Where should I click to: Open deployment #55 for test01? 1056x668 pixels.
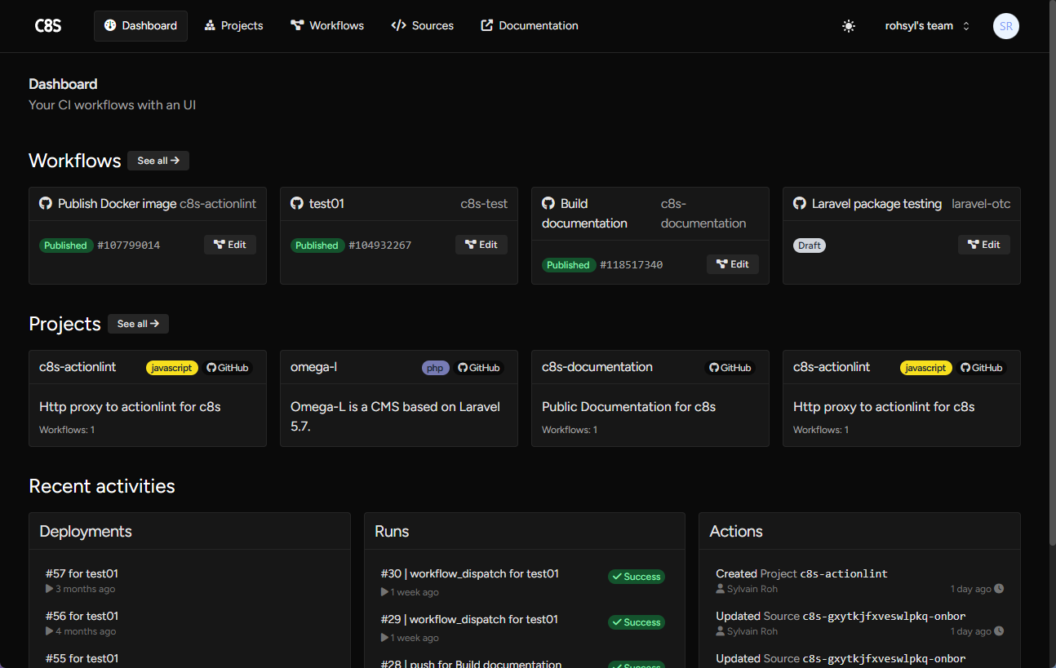(x=82, y=658)
